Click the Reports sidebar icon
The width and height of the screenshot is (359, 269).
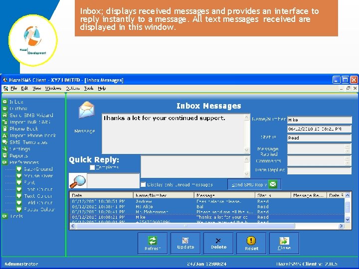pos(5,155)
